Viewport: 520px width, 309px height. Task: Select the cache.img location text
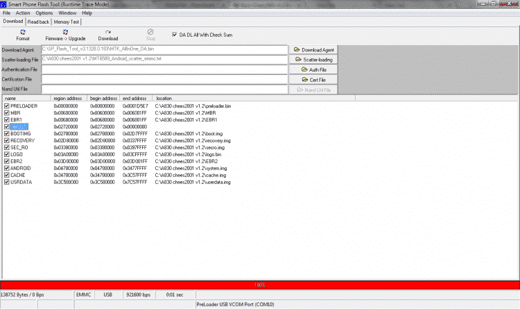coord(191,175)
